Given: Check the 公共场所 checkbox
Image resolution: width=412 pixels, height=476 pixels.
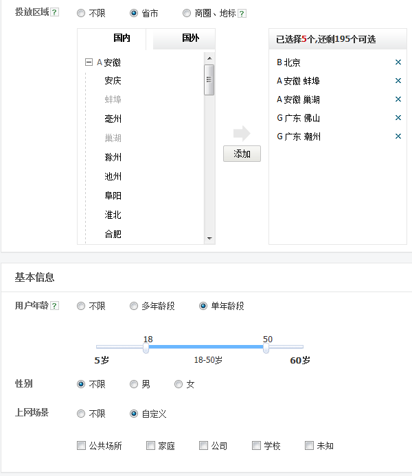Looking at the screenshot, I should [x=82, y=446].
